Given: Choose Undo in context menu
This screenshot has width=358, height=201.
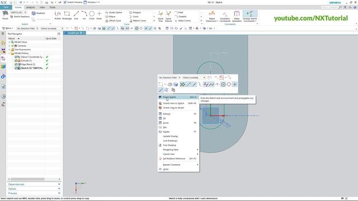Looking at the screenshot, I should pyautogui.click(x=178, y=169).
